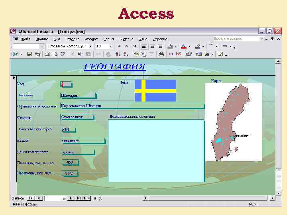
Task: Click the ГЕОГРАФИЯ title link
Action: [115, 66]
